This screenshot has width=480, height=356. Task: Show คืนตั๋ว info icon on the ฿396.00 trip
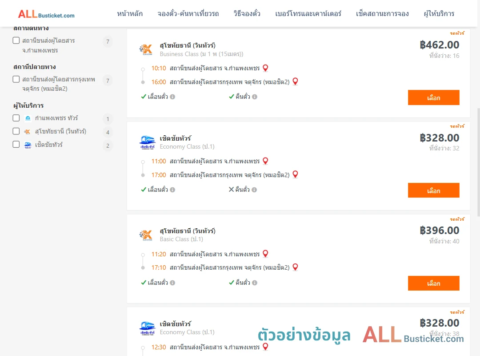[255, 283]
